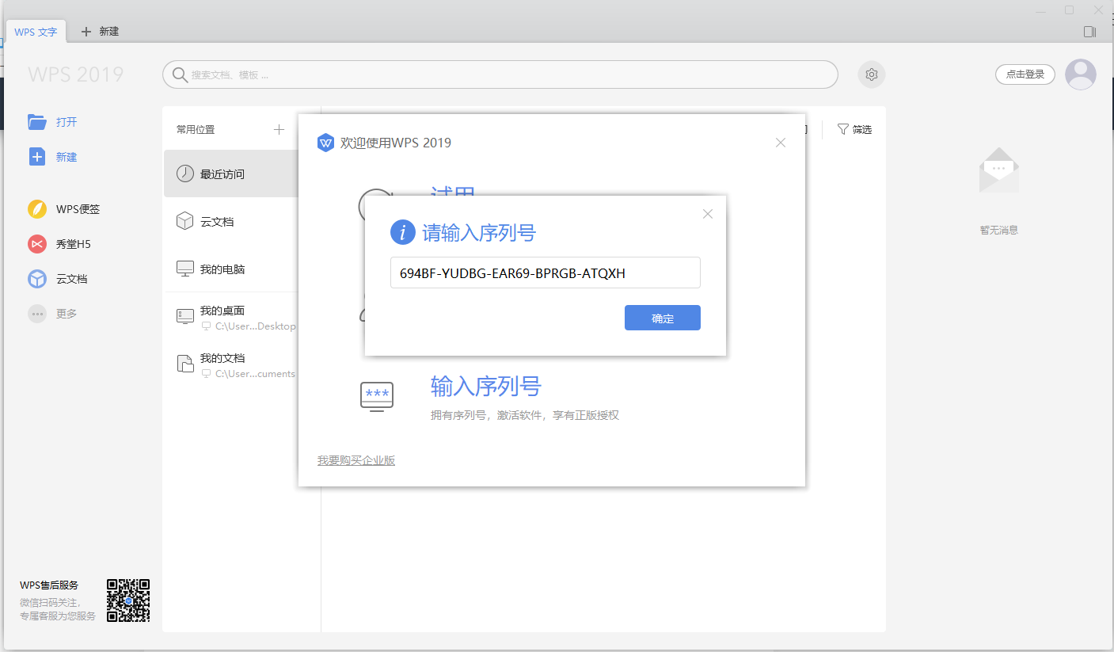Click the user avatar icon

click(x=1081, y=74)
